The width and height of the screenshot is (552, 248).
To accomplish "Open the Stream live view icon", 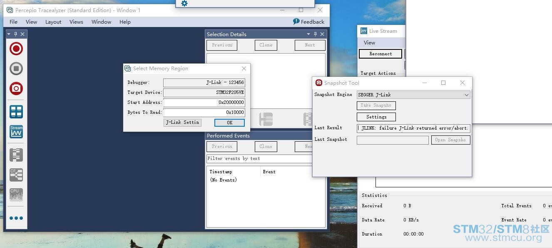I will 16,132.
